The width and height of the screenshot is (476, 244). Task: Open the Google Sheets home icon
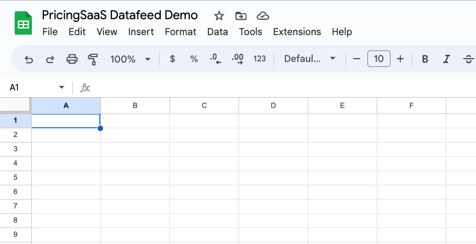(24, 24)
